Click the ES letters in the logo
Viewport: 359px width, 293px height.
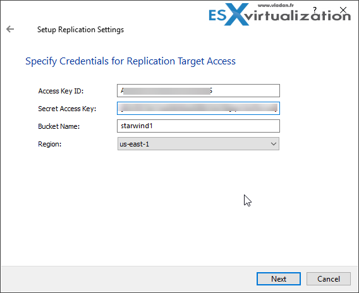(217, 16)
